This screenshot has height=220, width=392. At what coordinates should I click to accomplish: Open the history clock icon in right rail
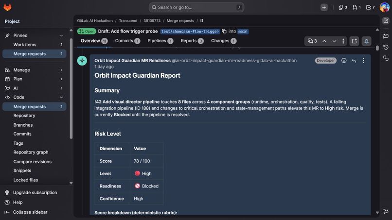pos(386,47)
